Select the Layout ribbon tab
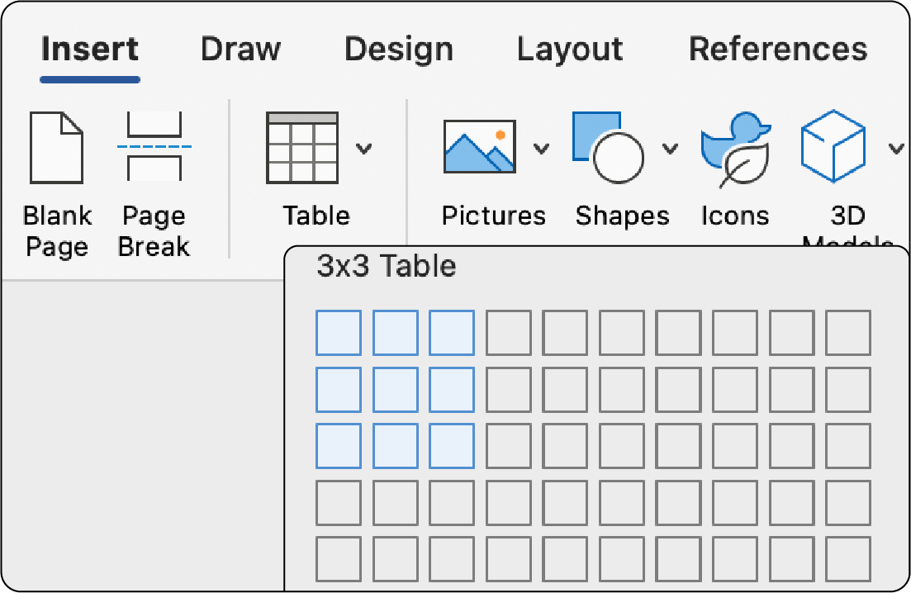Viewport: 911px width, 593px height. click(569, 50)
